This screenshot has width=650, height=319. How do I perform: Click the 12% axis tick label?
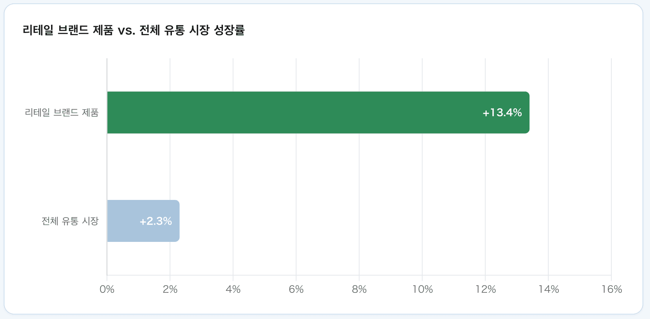486,289
